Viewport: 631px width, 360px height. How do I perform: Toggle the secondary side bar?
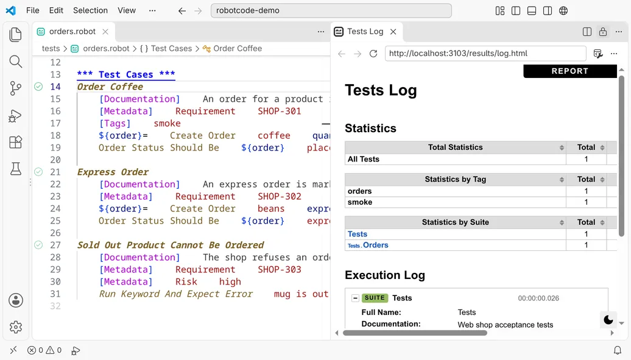point(548,11)
